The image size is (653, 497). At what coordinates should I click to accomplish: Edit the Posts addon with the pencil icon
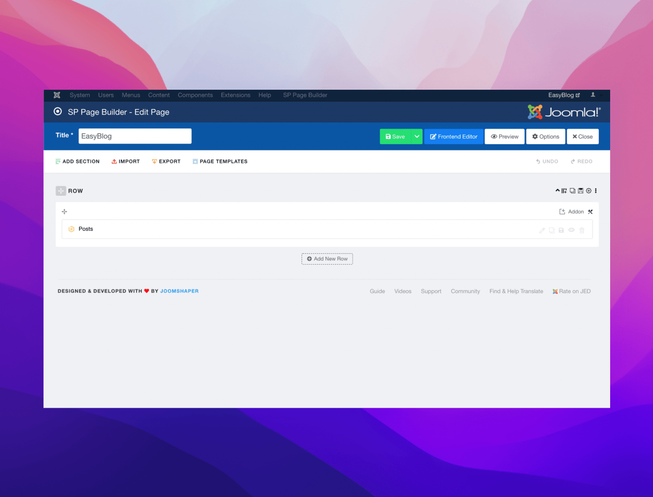pos(542,230)
